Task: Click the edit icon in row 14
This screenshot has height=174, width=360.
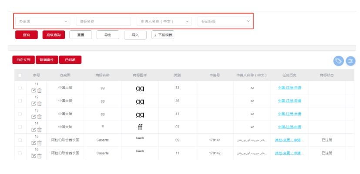Action: 34,129
